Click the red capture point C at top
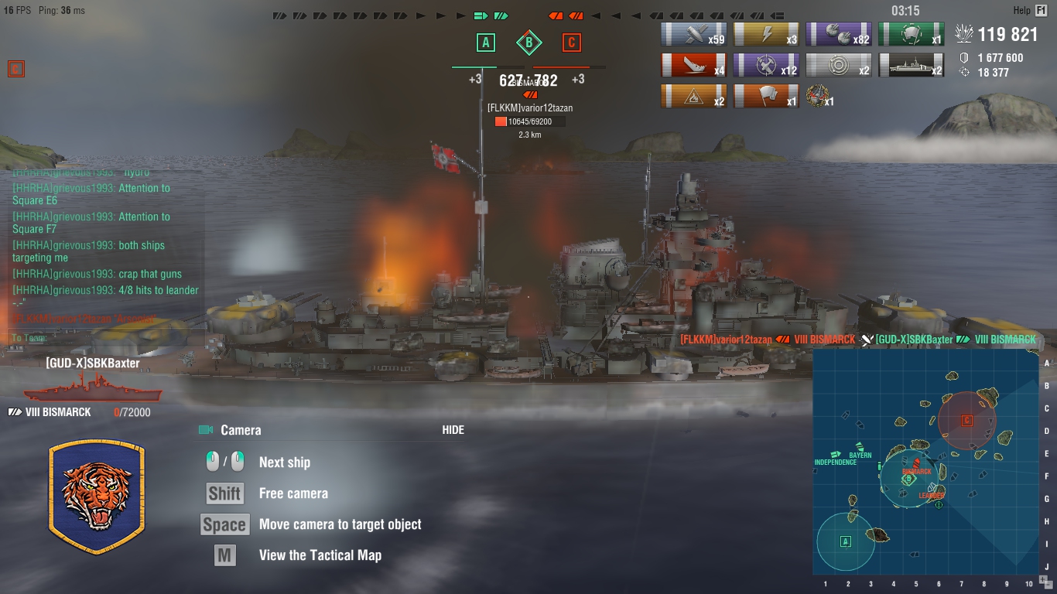The height and width of the screenshot is (594, 1057). point(571,43)
